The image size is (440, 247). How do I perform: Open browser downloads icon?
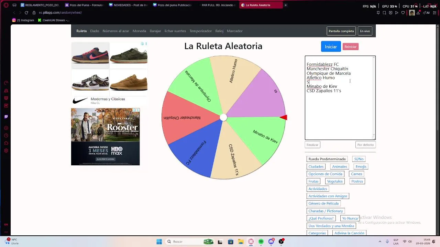(418, 13)
